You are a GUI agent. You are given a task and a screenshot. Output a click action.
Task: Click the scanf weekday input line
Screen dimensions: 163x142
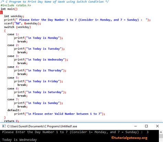(x=22, y=23)
